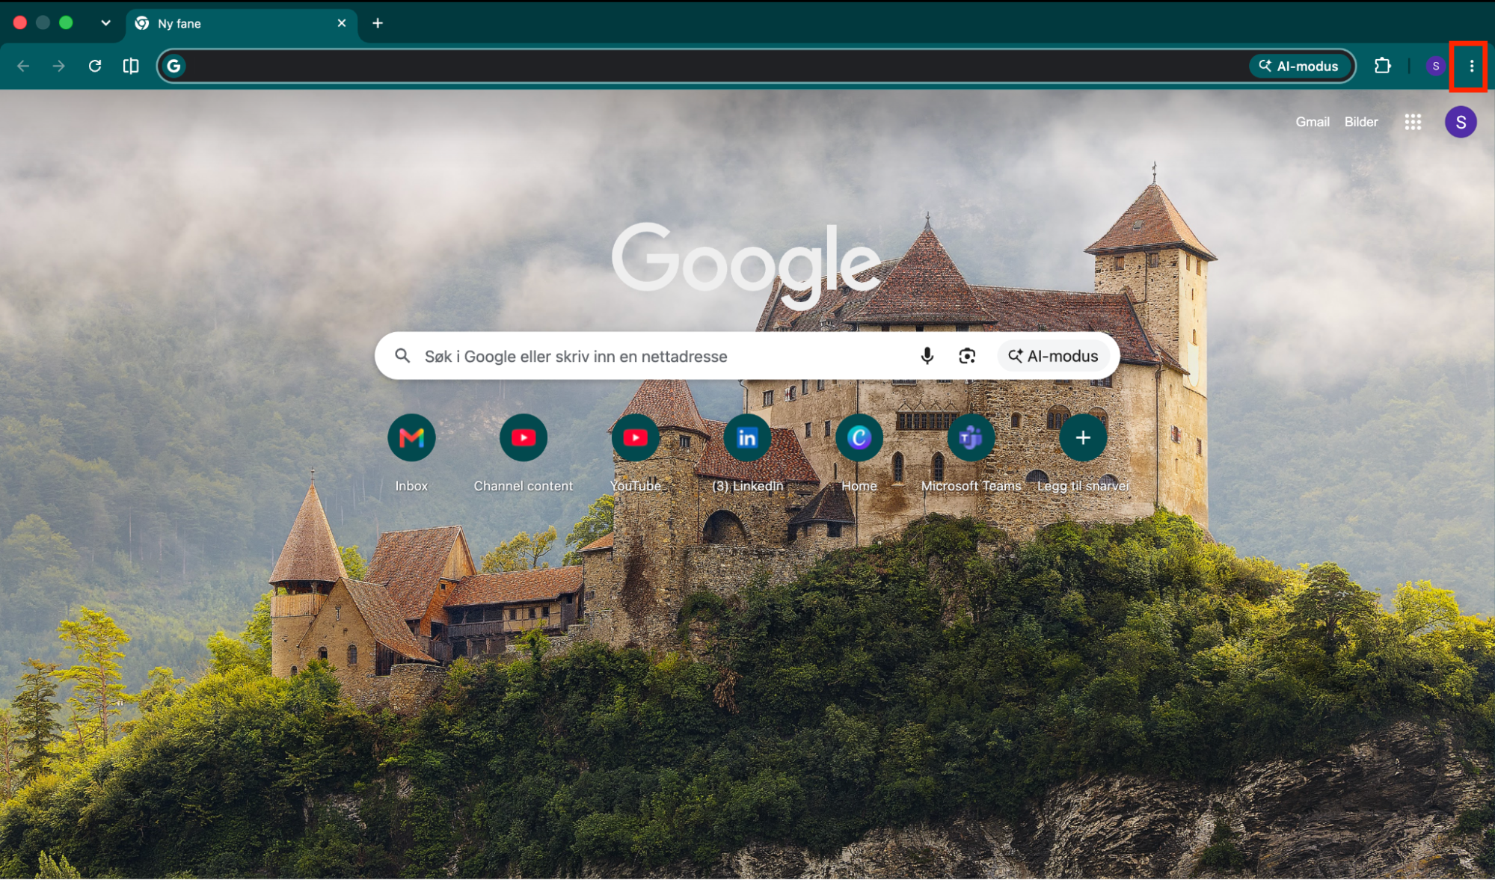Open the Google apps grid
The width and height of the screenshot is (1495, 880).
(1412, 122)
